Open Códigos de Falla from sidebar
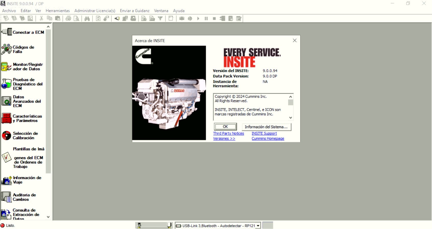The image size is (432, 229). pos(7,49)
